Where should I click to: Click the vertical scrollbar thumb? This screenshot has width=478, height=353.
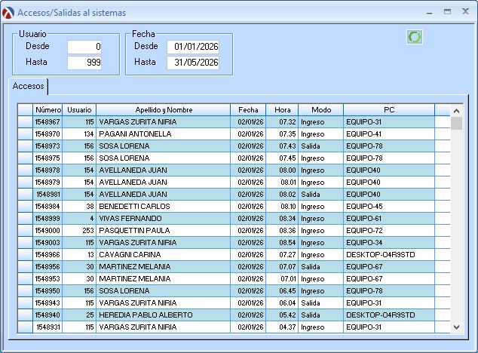(456, 124)
